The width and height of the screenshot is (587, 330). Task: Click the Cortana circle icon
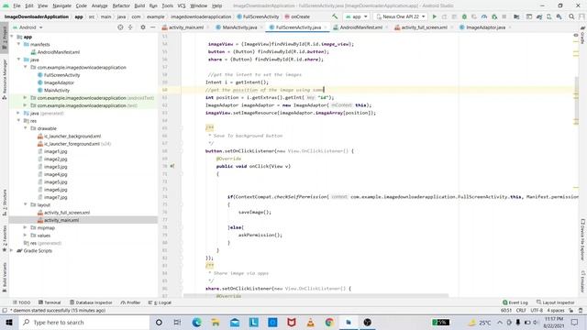(x=159, y=322)
